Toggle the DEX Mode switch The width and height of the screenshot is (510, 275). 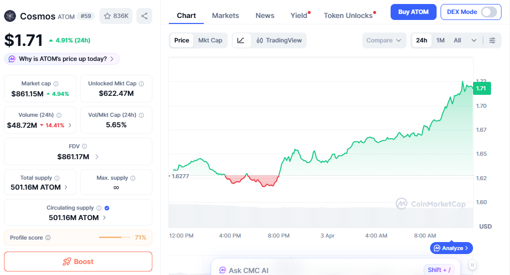pos(489,12)
